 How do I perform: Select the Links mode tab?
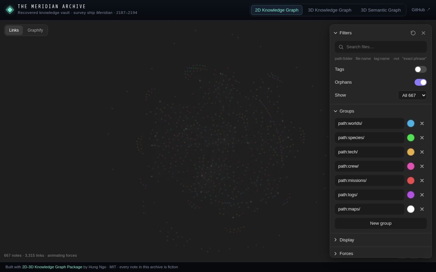14,30
